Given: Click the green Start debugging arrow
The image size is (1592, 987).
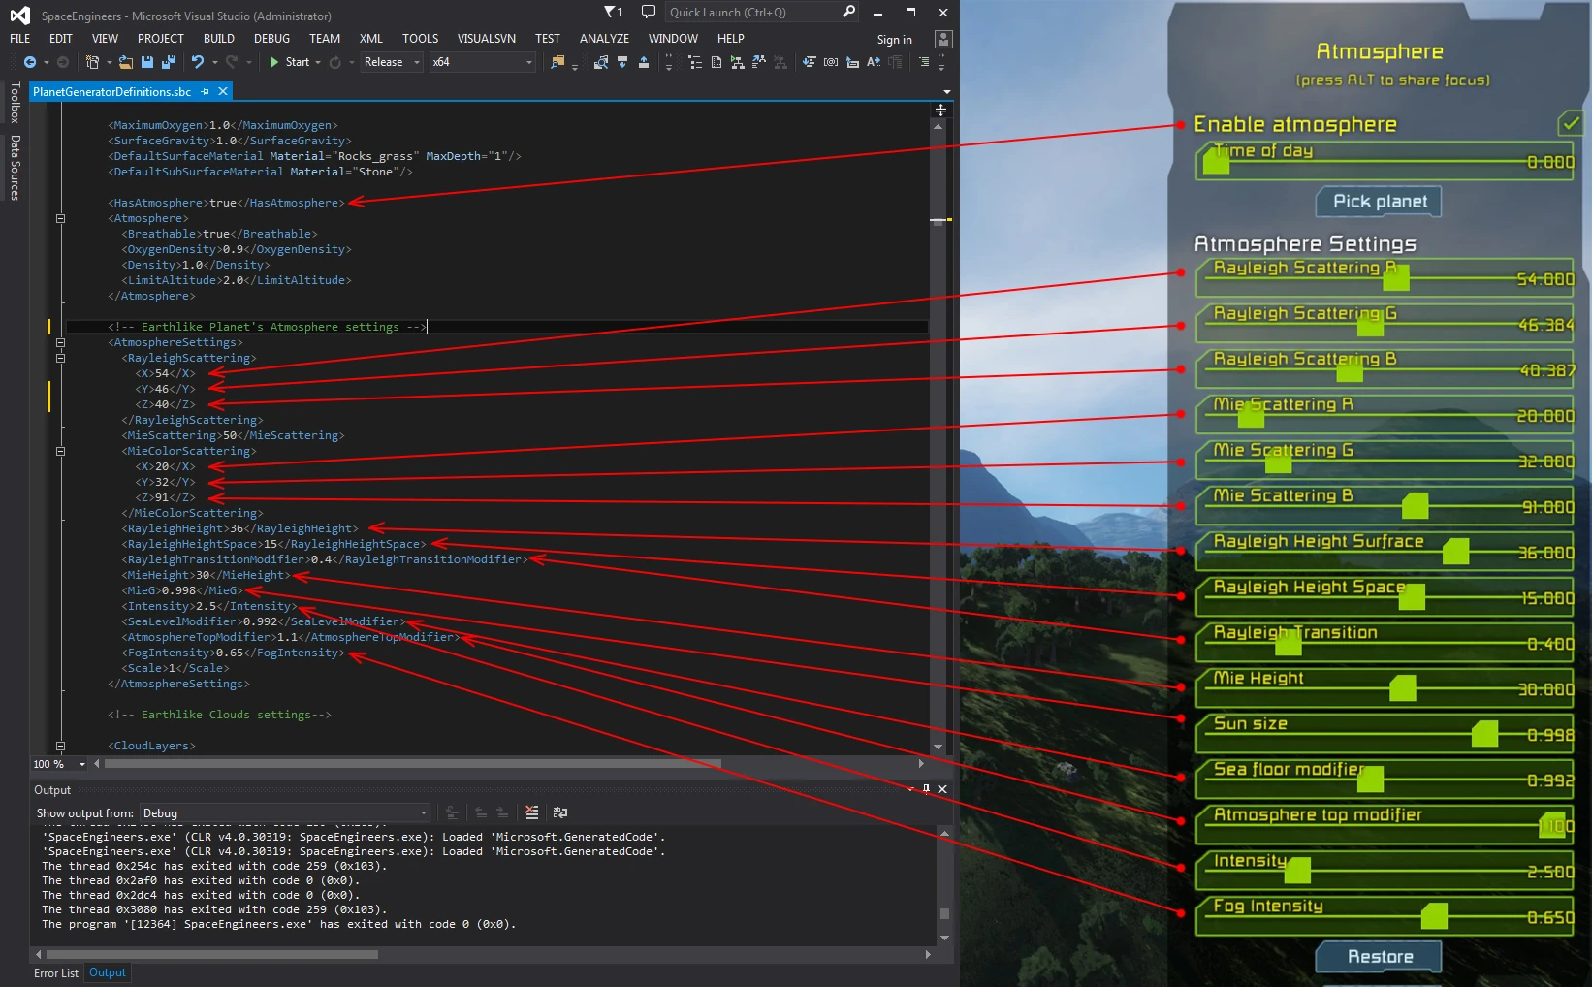Looking at the screenshot, I should [274, 62].
